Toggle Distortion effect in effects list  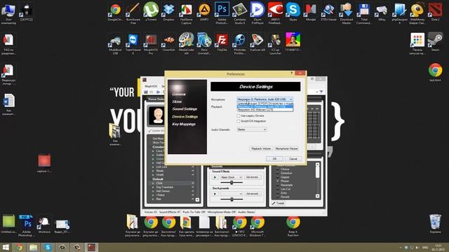pos(286,173)
